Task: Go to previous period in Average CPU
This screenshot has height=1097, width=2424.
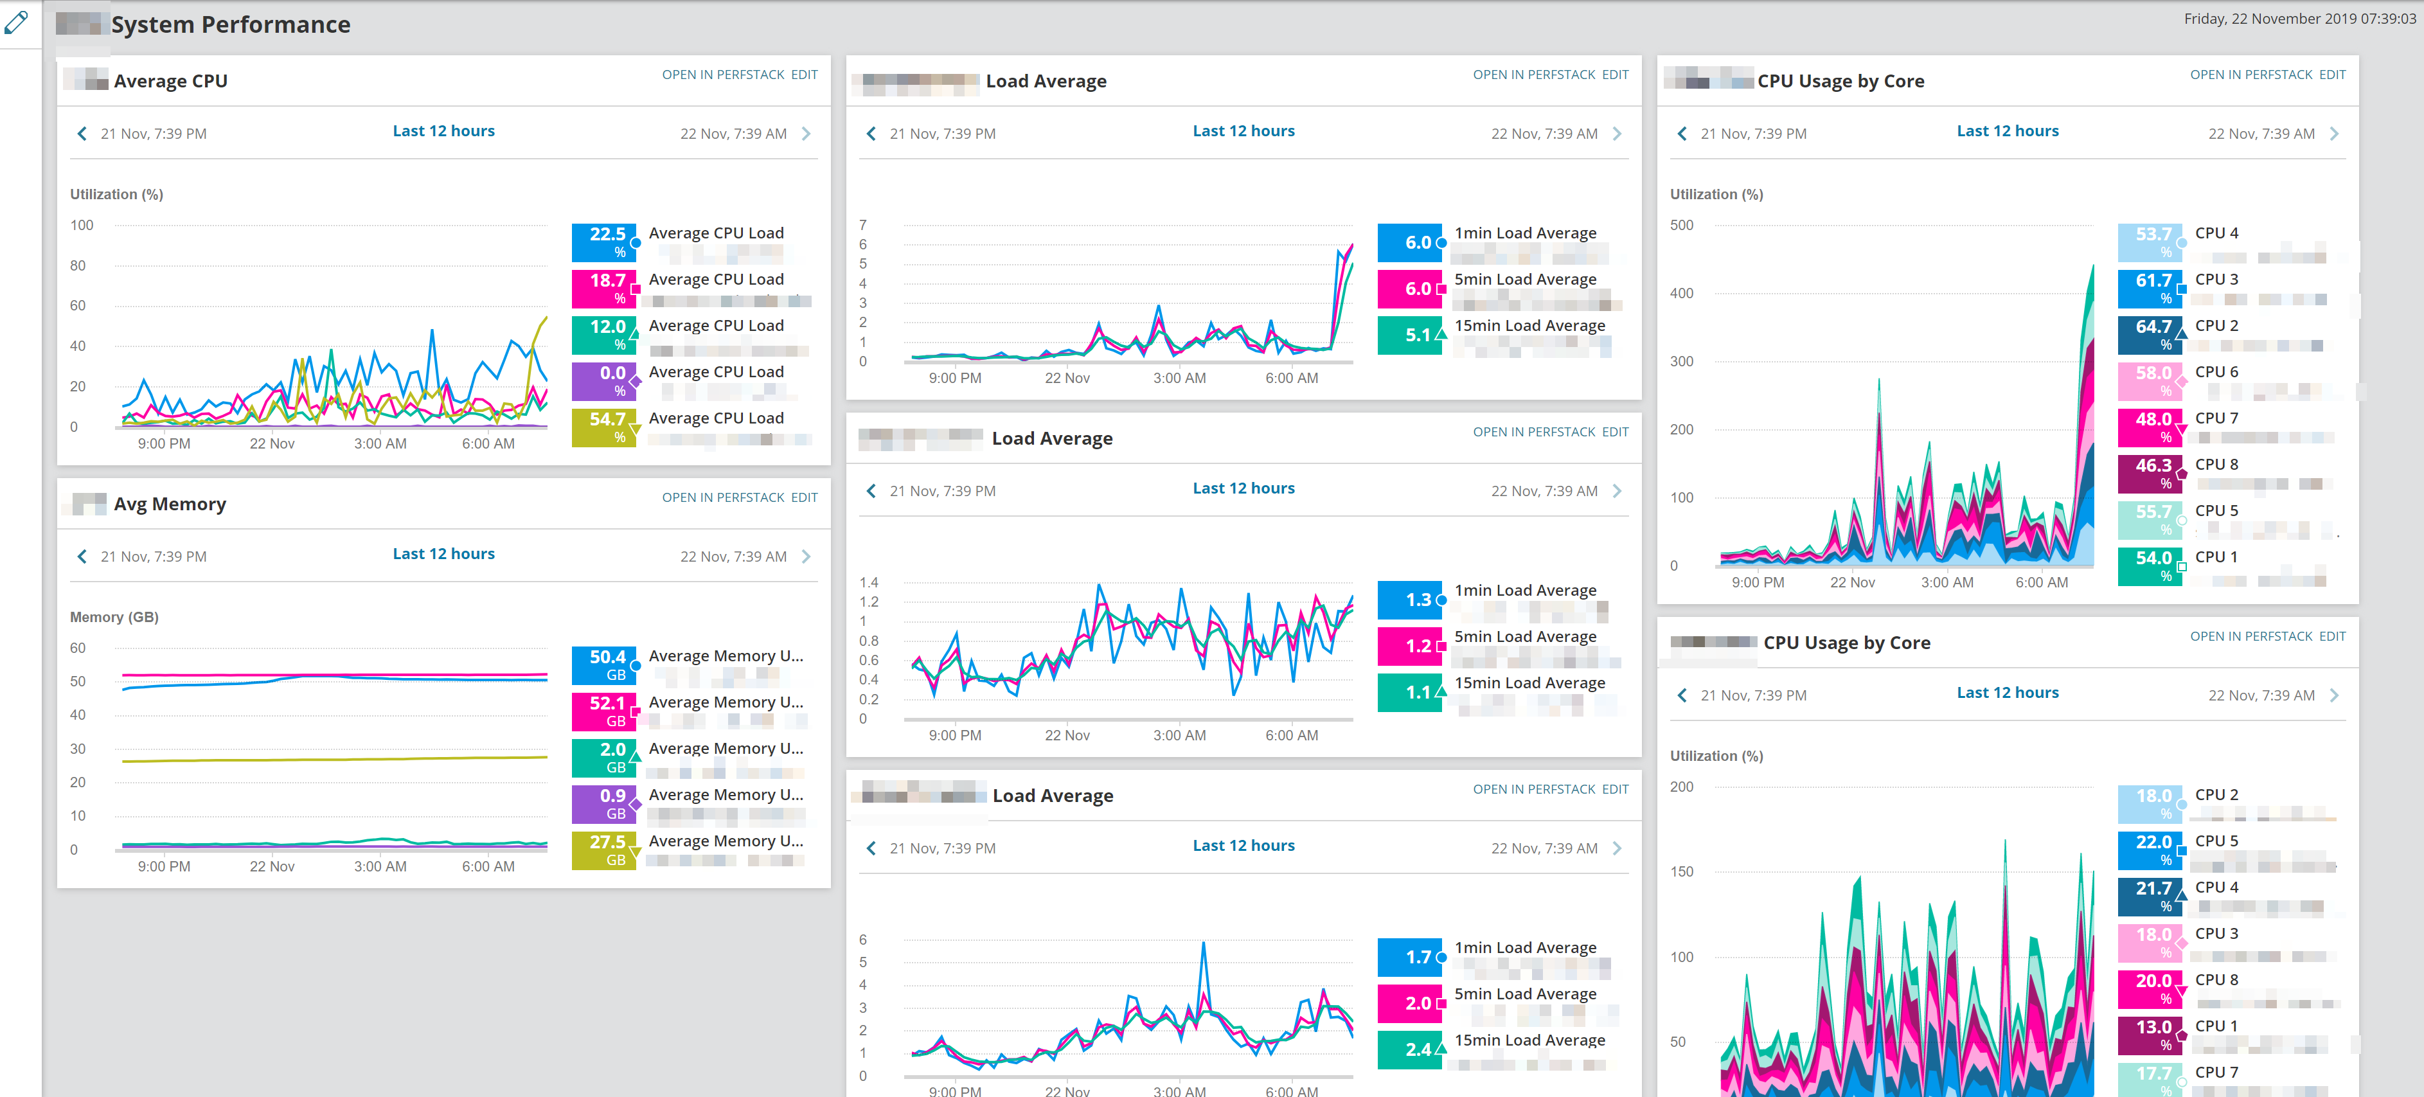Action: (x=82, y=134)
